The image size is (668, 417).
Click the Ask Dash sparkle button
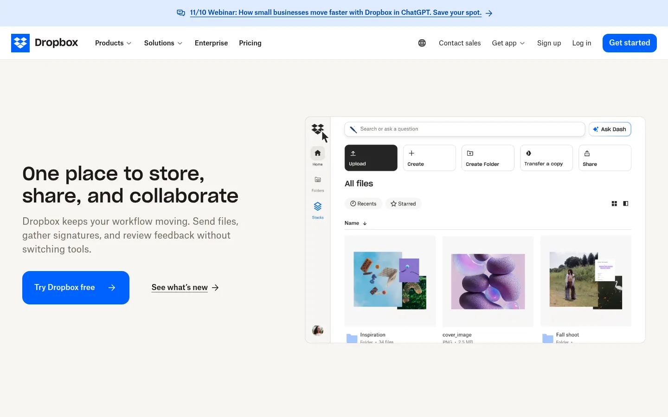[610, 129]
